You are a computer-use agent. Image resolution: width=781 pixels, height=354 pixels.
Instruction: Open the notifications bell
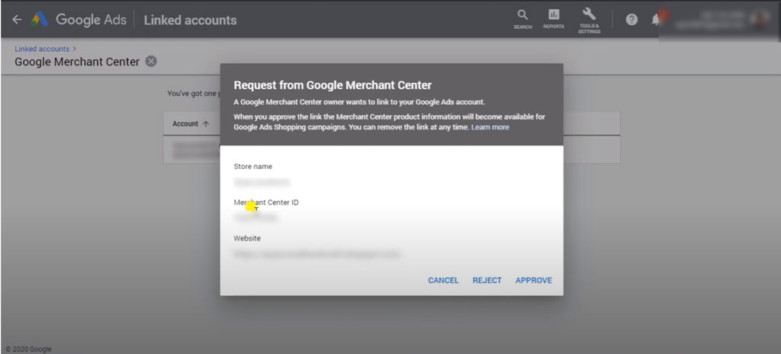point(657,20)
